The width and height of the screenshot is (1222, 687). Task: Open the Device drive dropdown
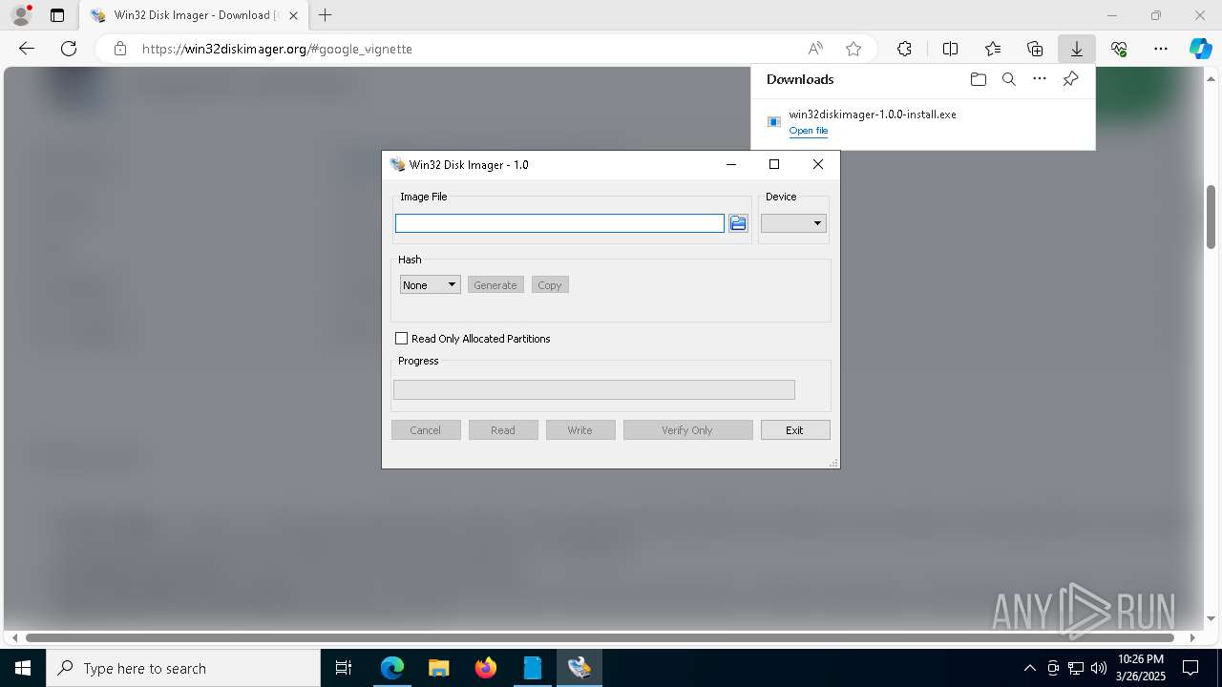(x=793, y=223)
